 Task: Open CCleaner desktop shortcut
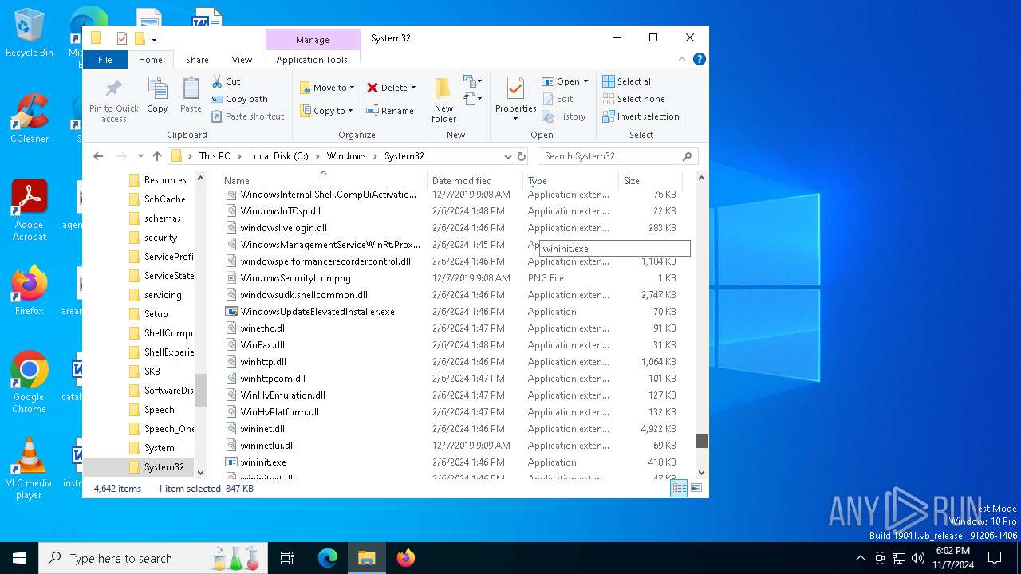[x=30, y=118]
